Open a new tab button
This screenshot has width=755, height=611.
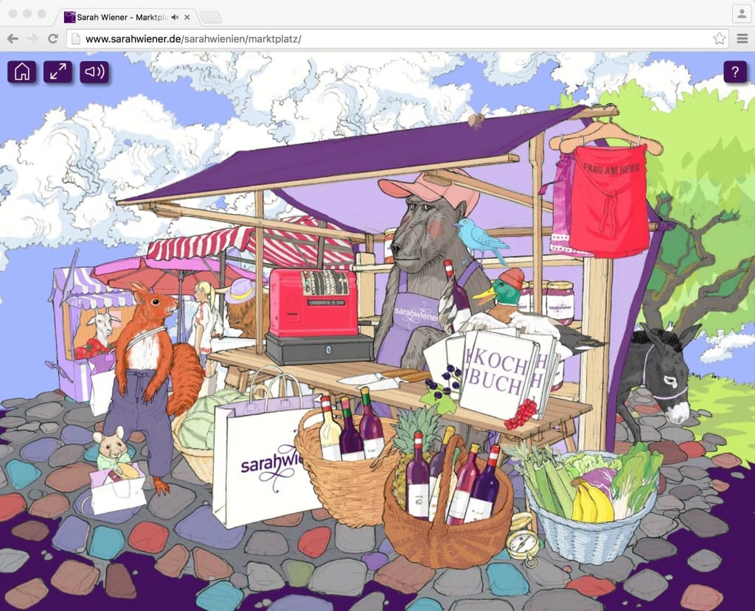(210, 17)
